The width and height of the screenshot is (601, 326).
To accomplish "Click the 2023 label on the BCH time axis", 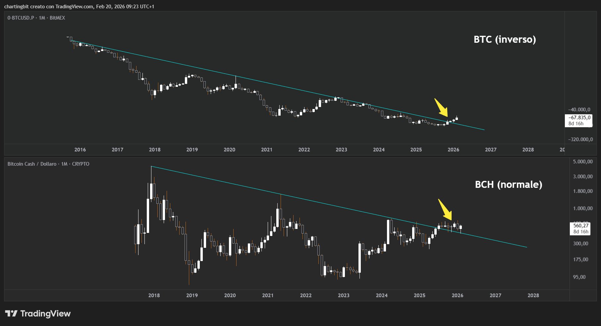I will (344, 296).
